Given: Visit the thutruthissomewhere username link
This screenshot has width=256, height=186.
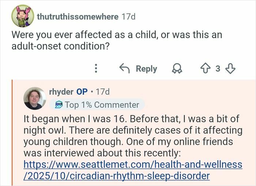Looking at the screenshot, I should pos(78,16).
